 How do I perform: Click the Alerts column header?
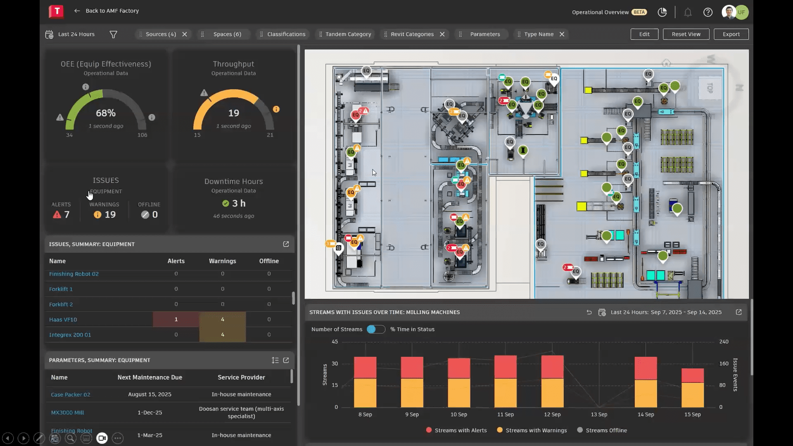point(176,261)
